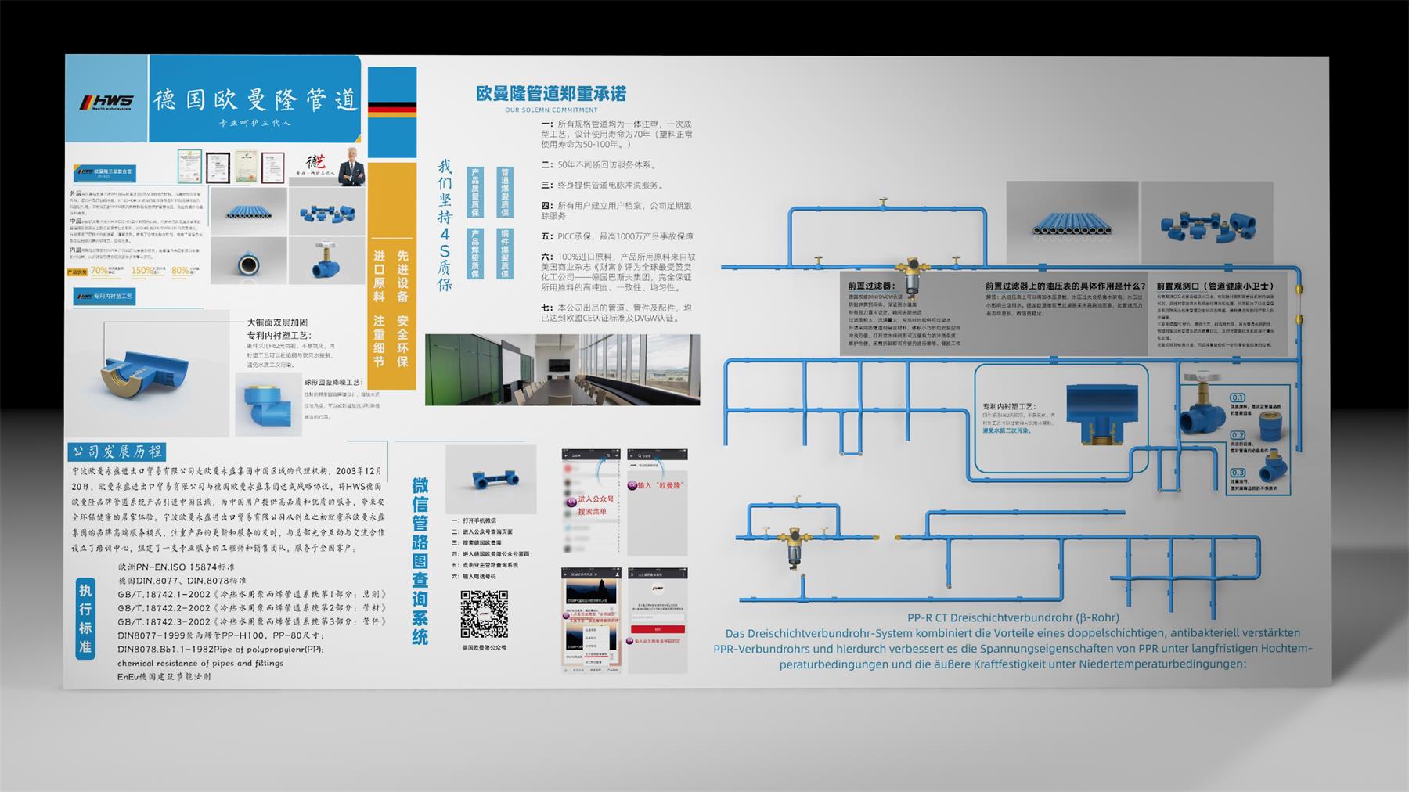The image size is (1409, 792).
Task: Click the office meeting room photo
Action: click(x=562, y=370)
